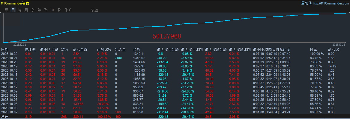Sort by the 余额 column header

pyautogui.click(x=137, y=50)
